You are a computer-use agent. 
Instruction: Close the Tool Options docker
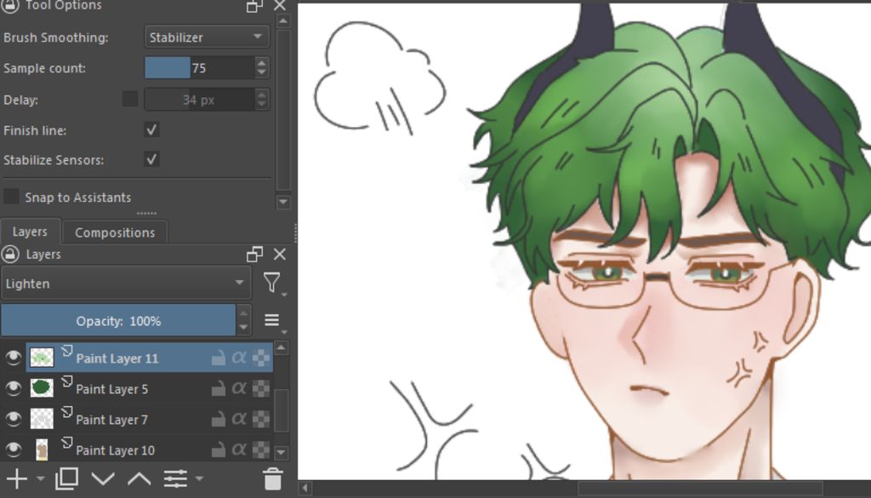point(279,6)
